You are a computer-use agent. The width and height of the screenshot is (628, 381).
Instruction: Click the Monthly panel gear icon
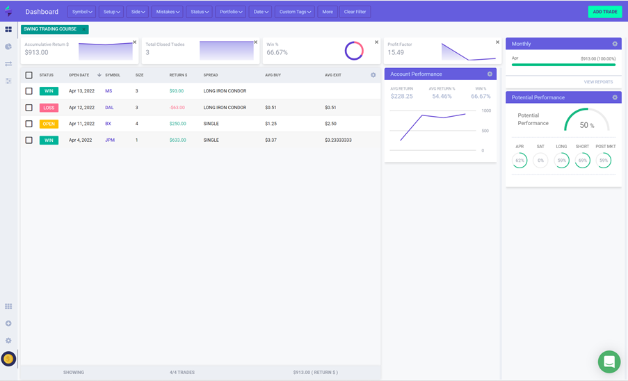[x=615, y=44]
